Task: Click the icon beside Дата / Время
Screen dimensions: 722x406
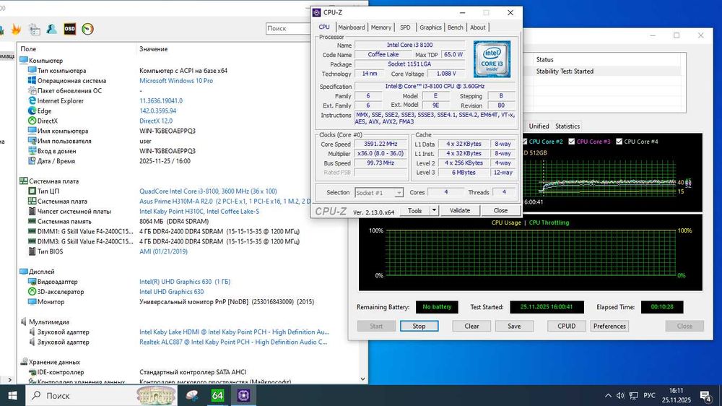Action: tap(32, 161)
